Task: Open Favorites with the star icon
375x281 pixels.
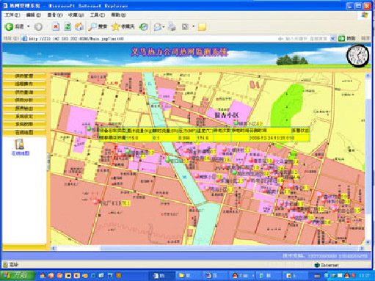Action: point(123,26)
